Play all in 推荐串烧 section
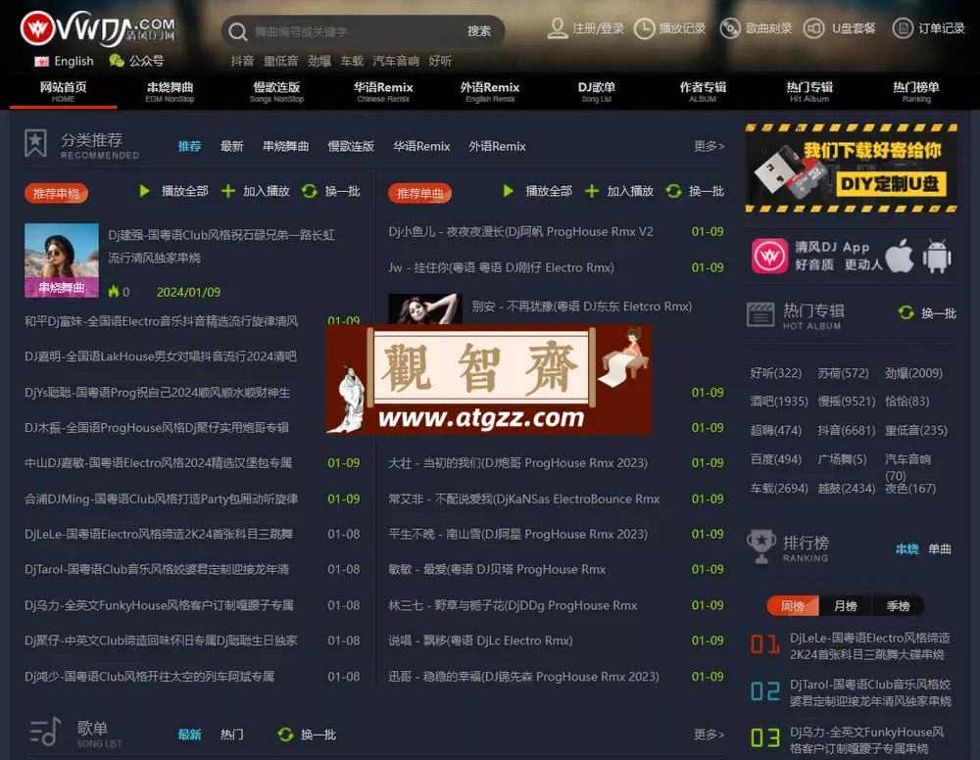Screen dimensions: 980x760 144,191
